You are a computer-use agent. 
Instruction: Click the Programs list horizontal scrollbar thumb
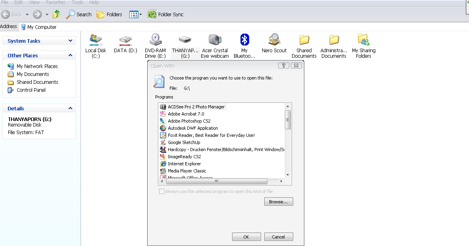[x=217, y=181]
